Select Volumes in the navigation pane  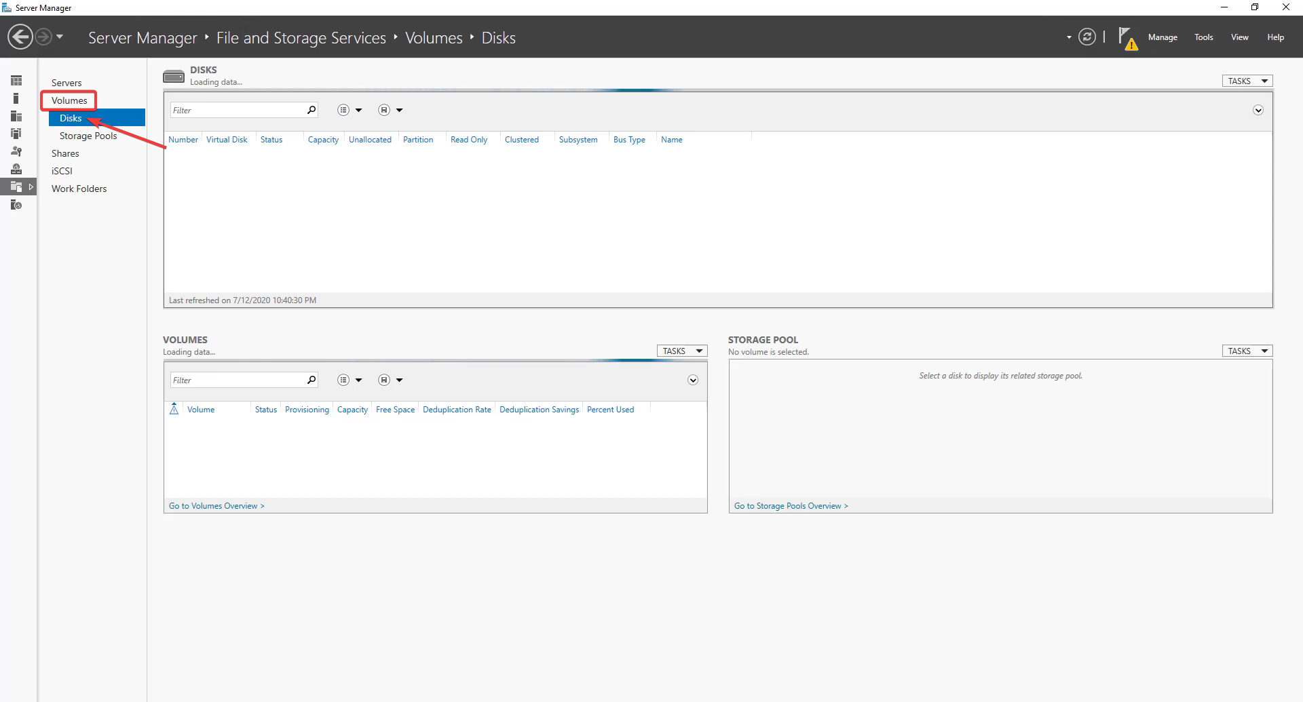(x=69, y=100)
